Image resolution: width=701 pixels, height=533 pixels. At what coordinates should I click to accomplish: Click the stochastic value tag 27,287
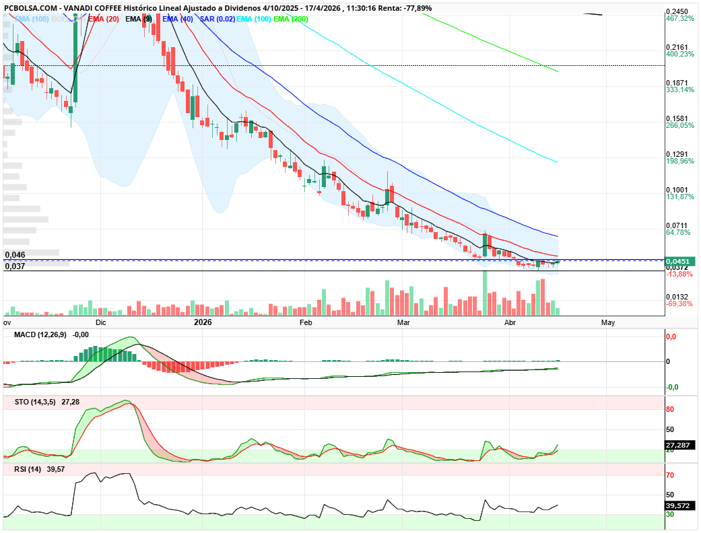click(x=677, y=445)
